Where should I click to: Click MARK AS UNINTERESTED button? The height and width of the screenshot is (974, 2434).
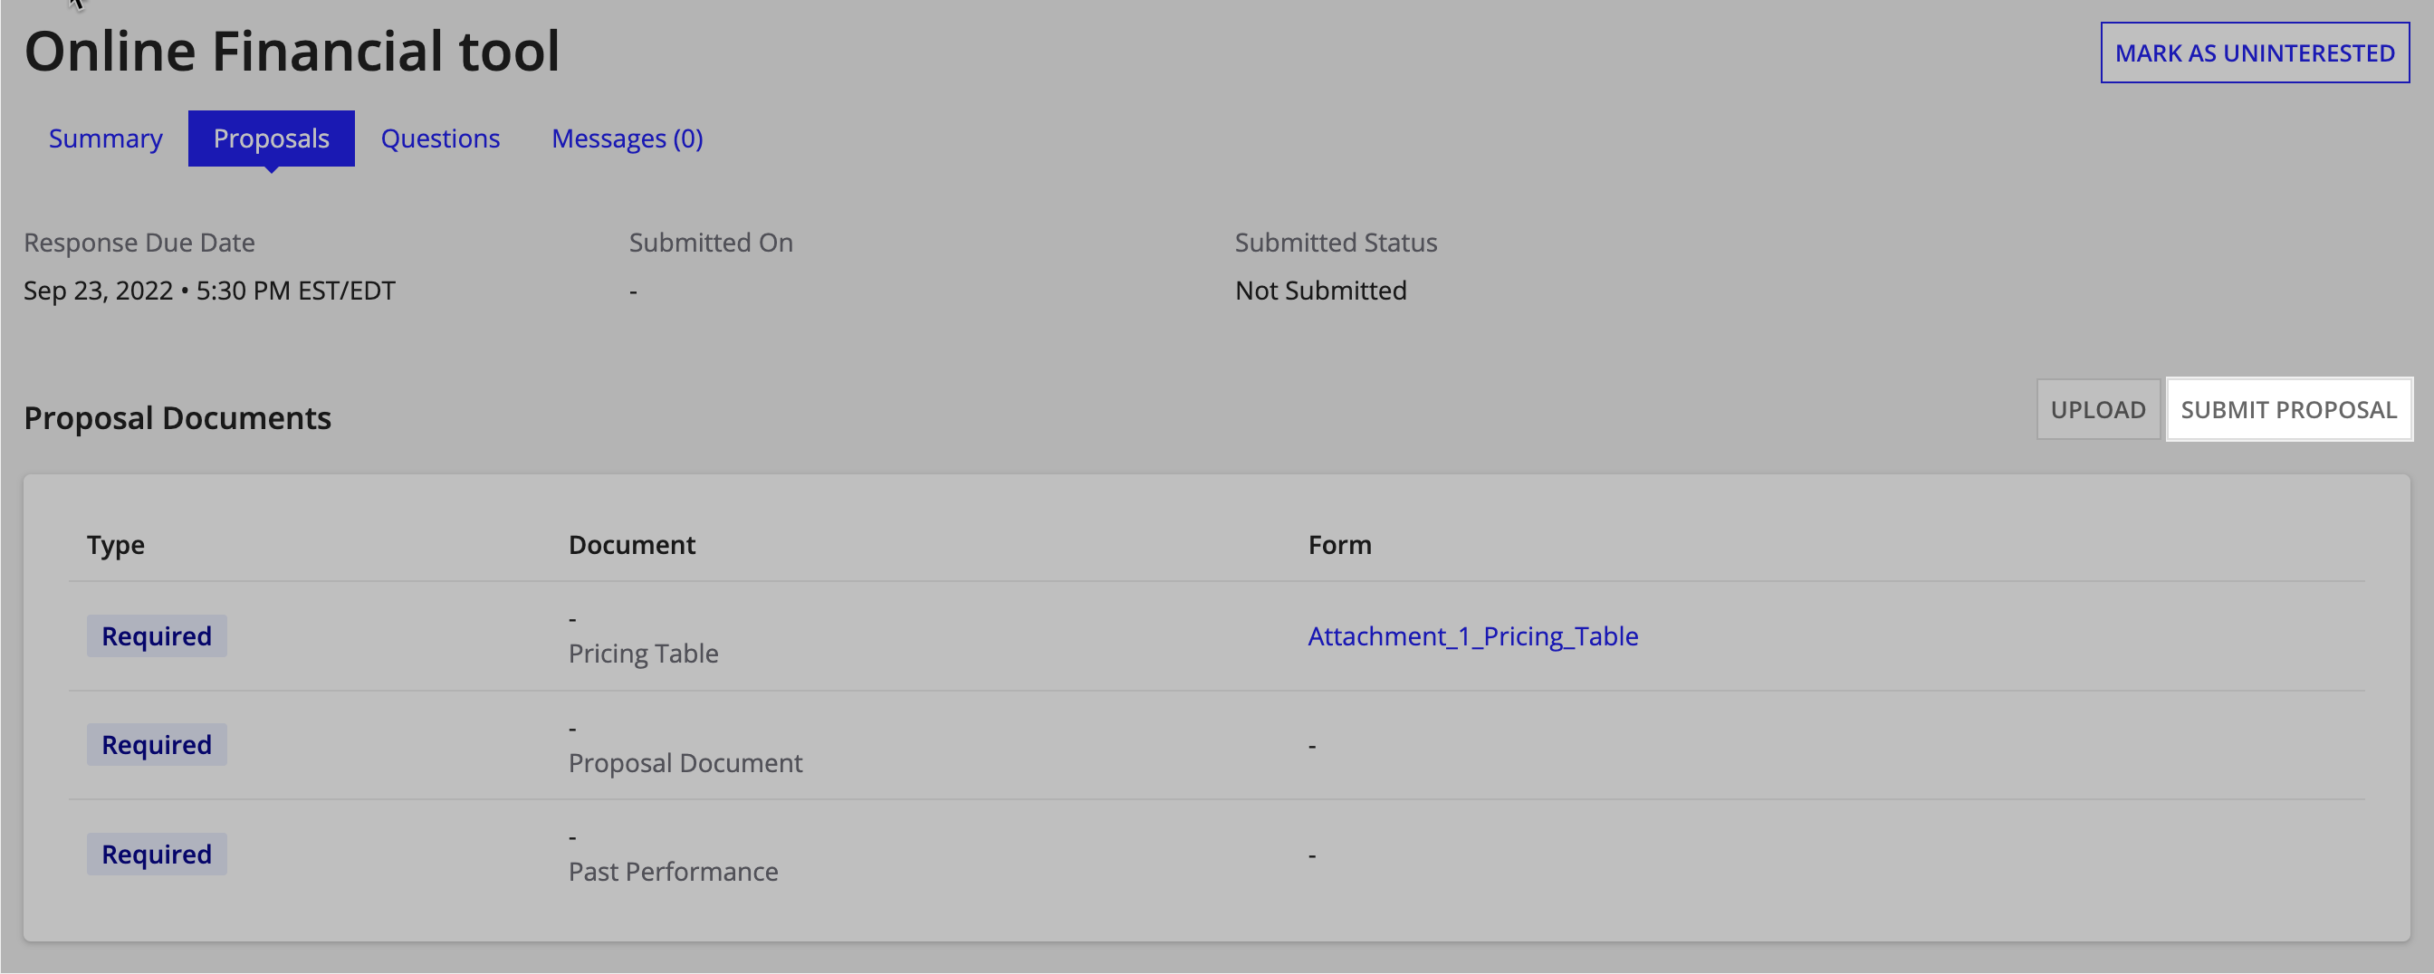click(x=2255, y=53)
